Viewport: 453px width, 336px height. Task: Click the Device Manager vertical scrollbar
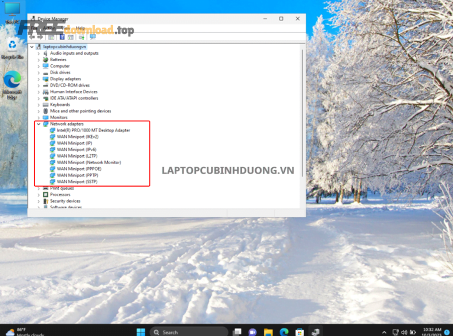point(303,113)
